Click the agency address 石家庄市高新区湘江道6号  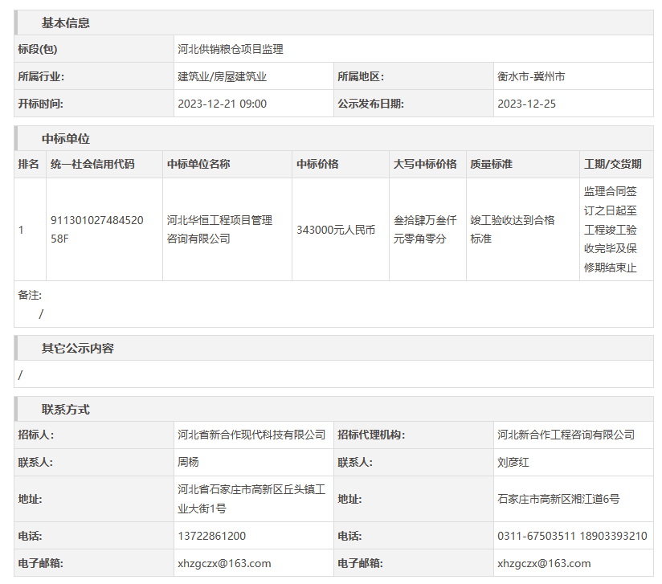coord(558,499)
